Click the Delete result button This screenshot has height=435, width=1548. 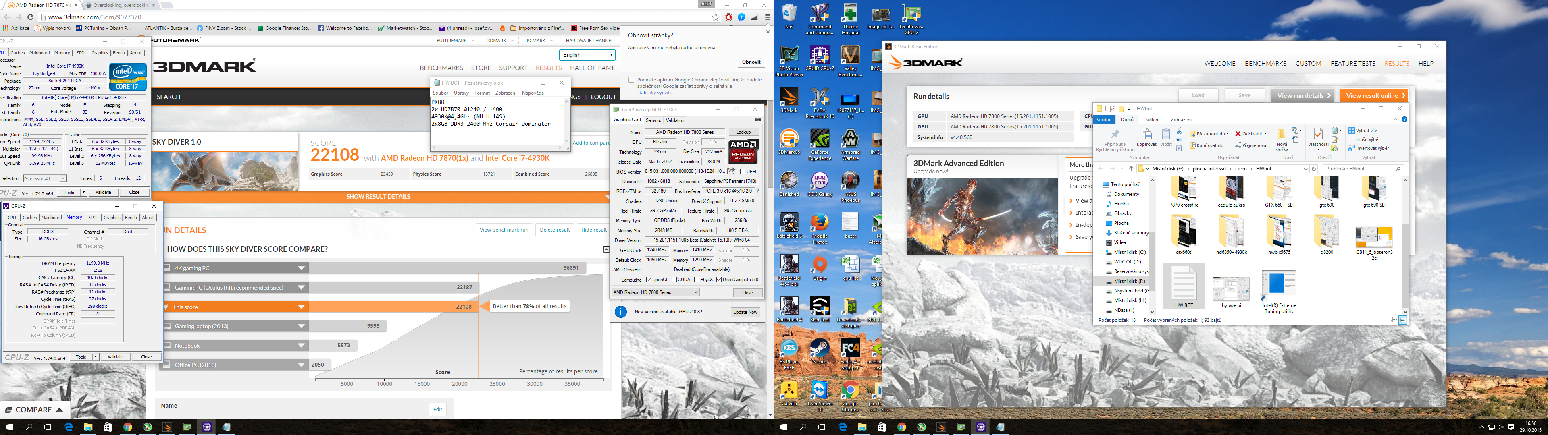(x=555, y=230)
